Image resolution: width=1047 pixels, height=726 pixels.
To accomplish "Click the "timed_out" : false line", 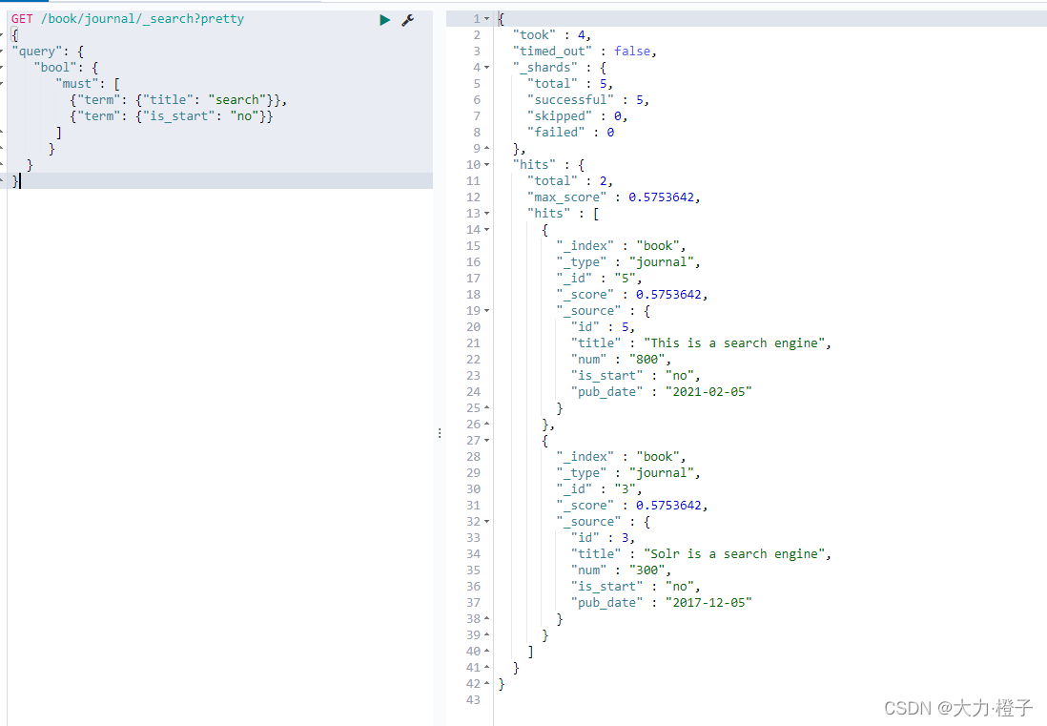I will pyautogui.click(x=585, y=52).
